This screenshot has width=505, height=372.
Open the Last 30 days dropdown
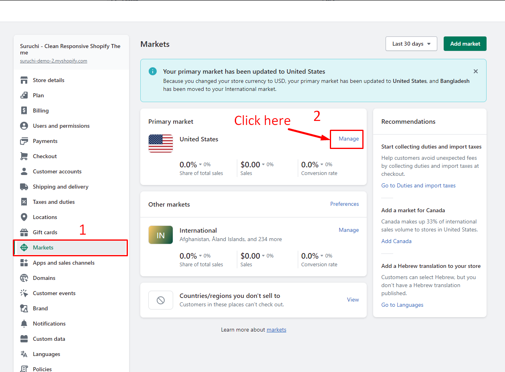click(411, 44)
